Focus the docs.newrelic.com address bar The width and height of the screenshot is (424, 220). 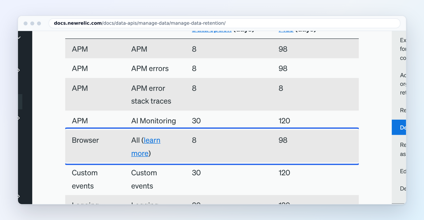coord(224,23)
